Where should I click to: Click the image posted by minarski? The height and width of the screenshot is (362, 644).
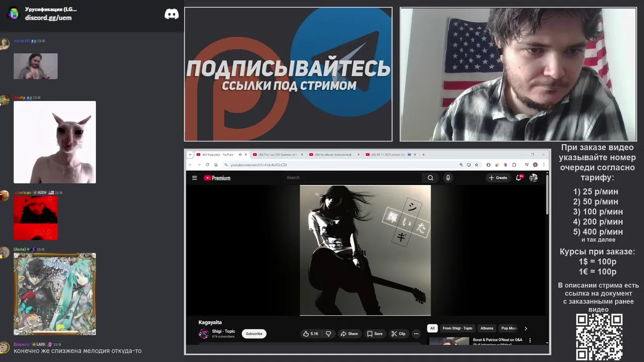pos(36,66)
